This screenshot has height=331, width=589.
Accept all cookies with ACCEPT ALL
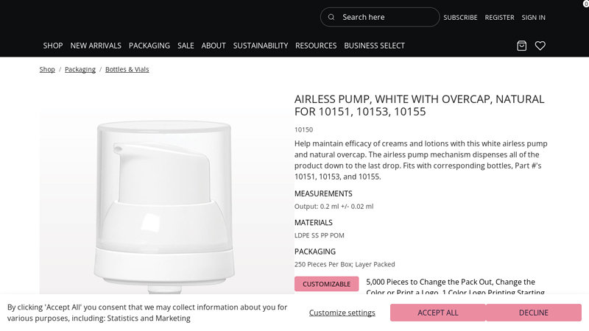coord(437,313)
